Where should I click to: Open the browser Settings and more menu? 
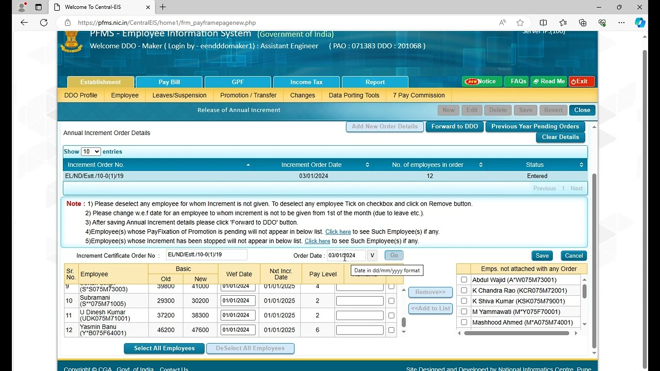[x=622, y=23]
